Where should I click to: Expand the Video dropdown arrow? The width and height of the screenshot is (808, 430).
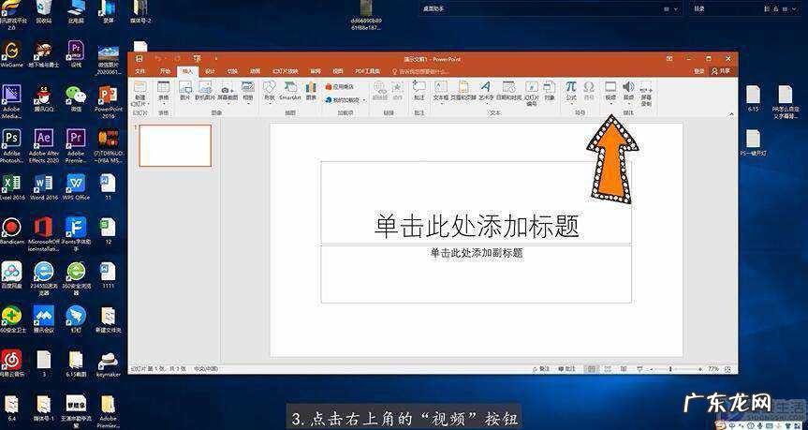click(610, 104)
